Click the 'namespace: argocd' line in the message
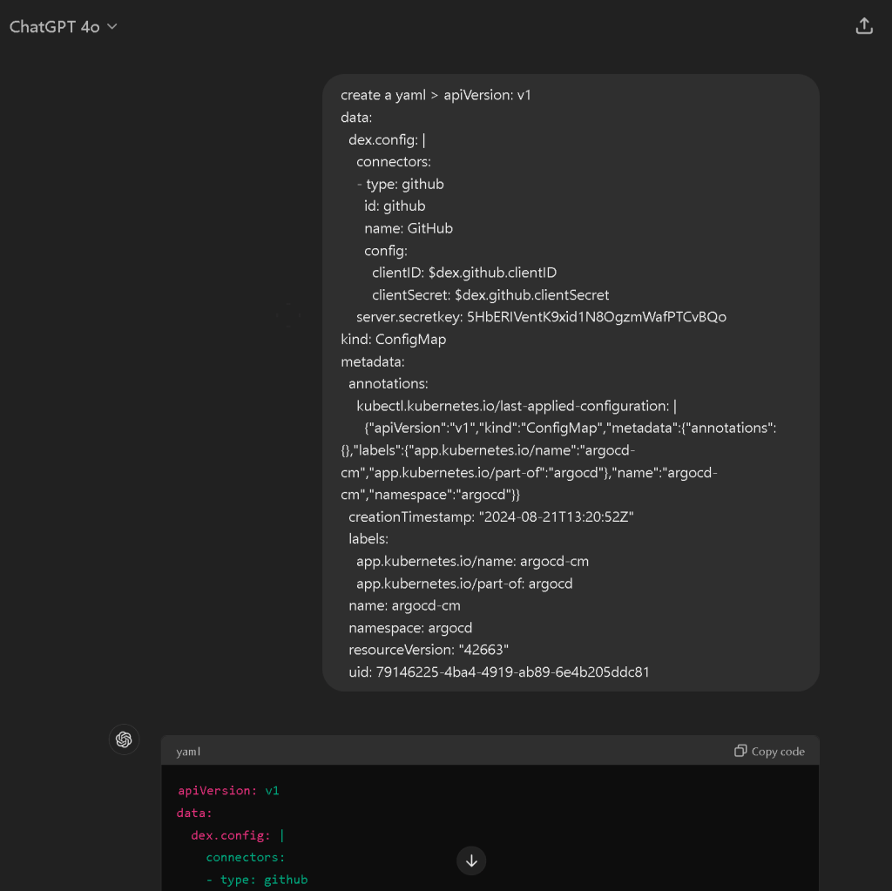Viewport: 892px width, 891px height. tap(410, 628)
